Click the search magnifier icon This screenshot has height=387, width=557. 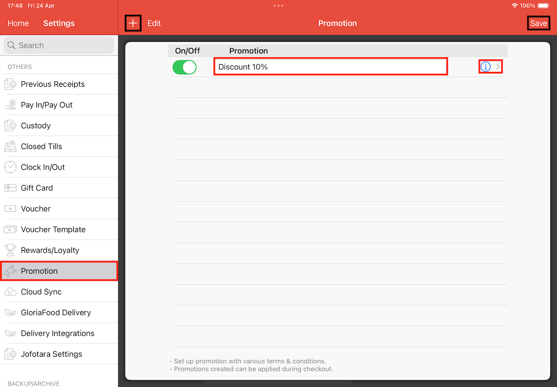coord(11,45)
